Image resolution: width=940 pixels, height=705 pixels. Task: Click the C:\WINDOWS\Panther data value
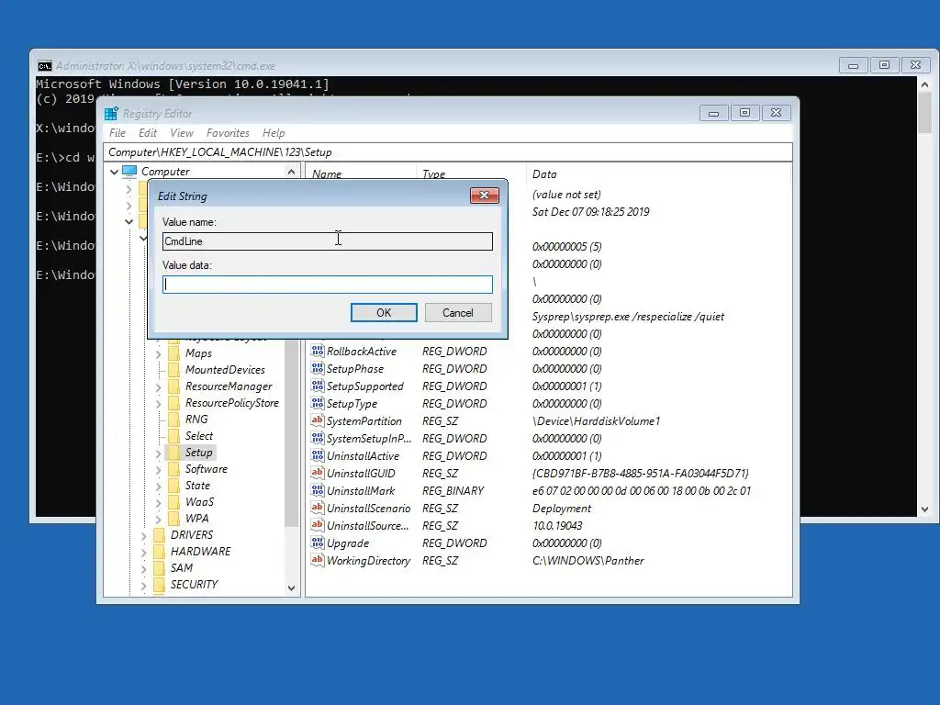[588, 561]
